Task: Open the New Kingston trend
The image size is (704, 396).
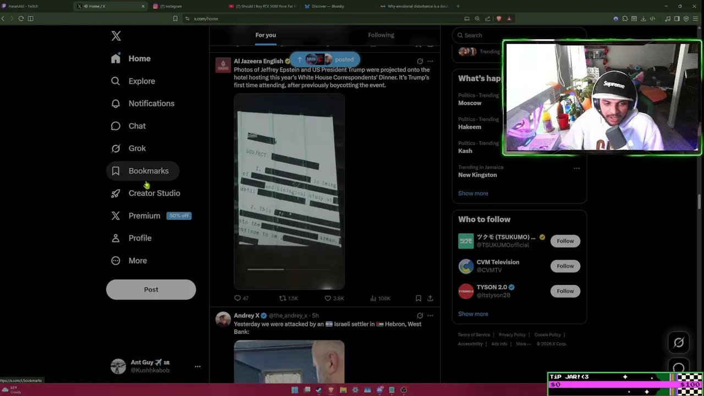Action: coord(477,175)
